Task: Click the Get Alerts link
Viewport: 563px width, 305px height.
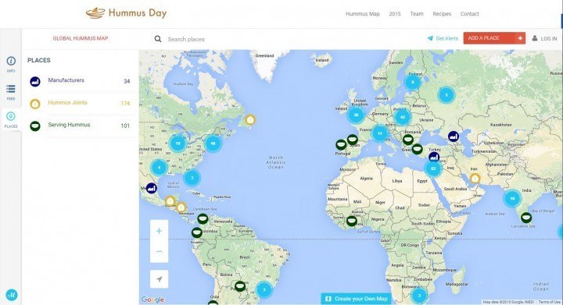Action: pos(443,38)
